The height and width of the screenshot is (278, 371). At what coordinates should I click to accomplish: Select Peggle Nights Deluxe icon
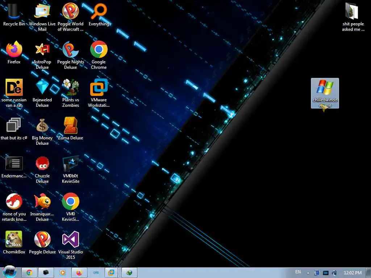point(71,55)
